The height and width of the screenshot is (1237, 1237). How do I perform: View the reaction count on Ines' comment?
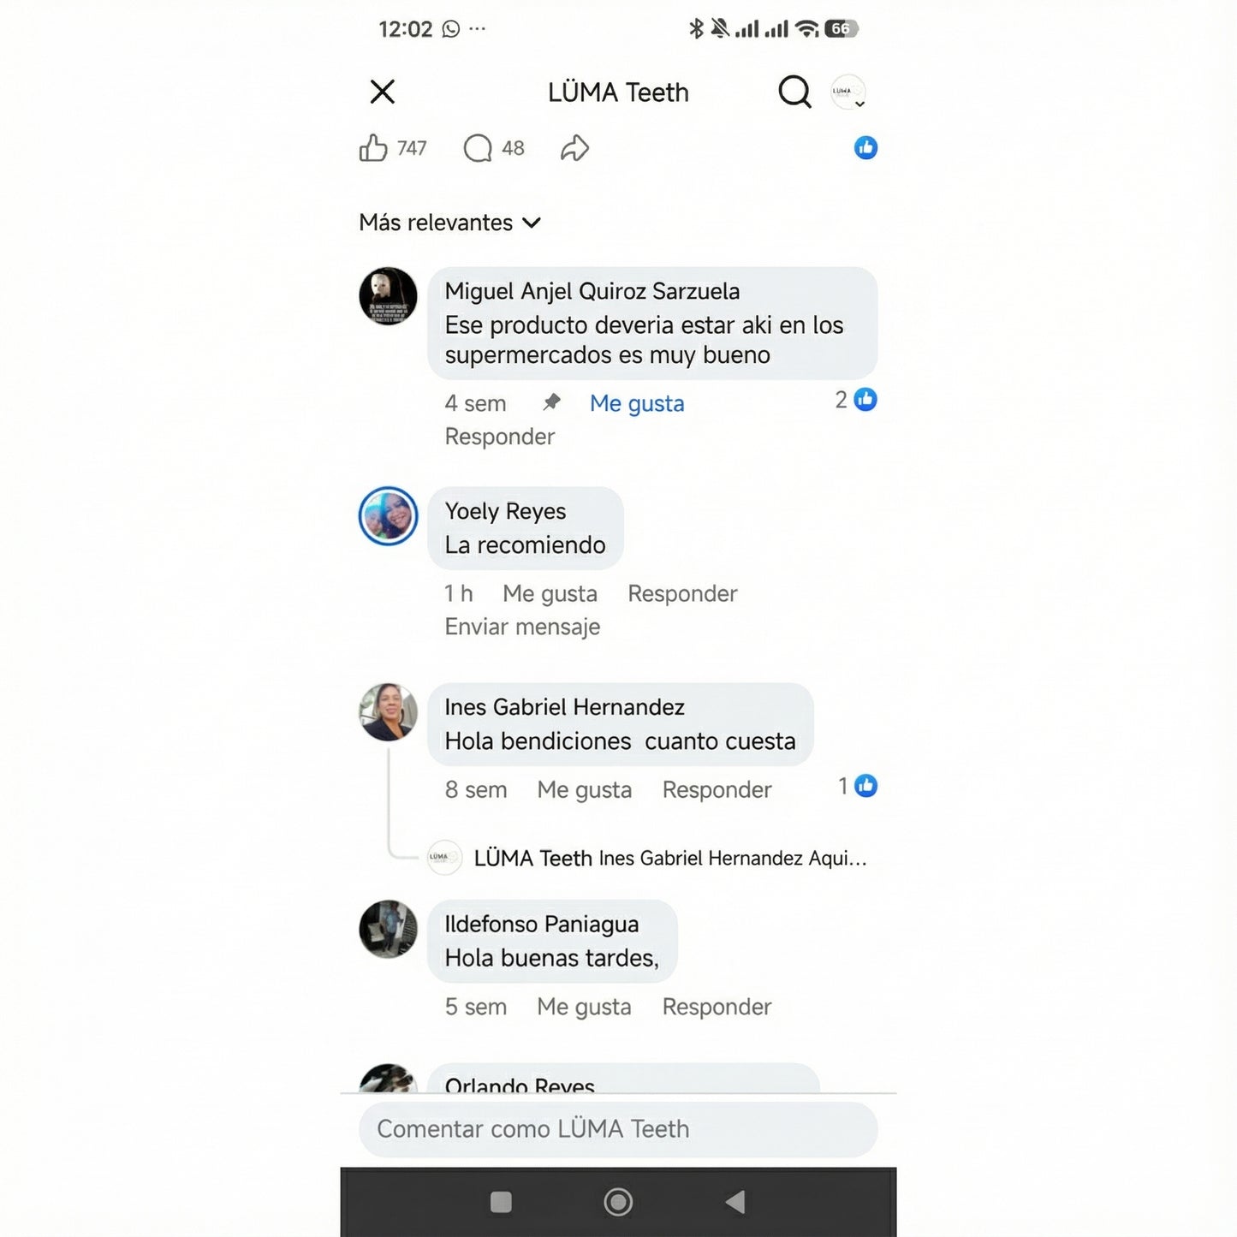coord(858,786)
